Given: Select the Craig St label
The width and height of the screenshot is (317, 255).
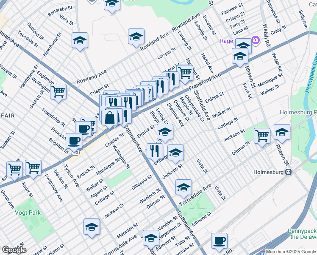Looking at the screenshot, I should click(x=278, y=30).
